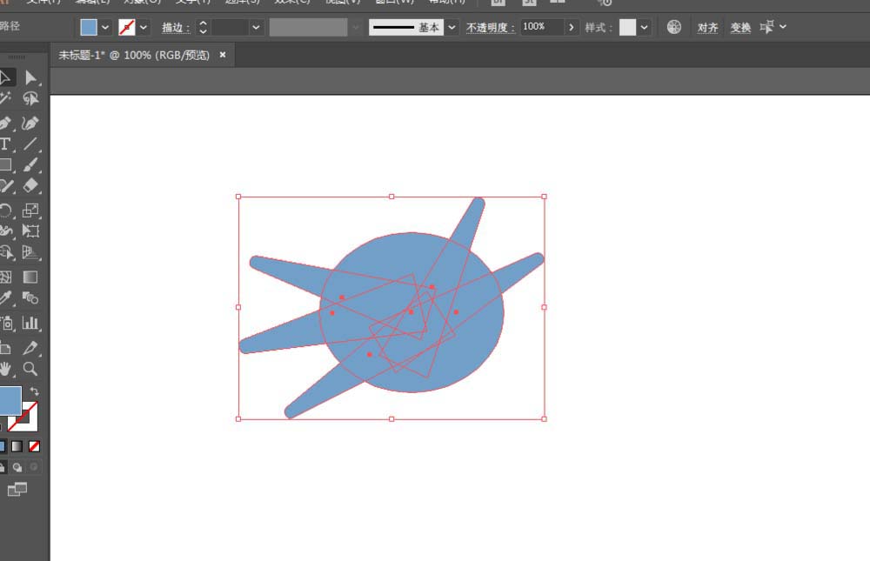Select the Paintbrush tool
The image size is (870, 561).
pyautogui.click(x=30, y=164)
